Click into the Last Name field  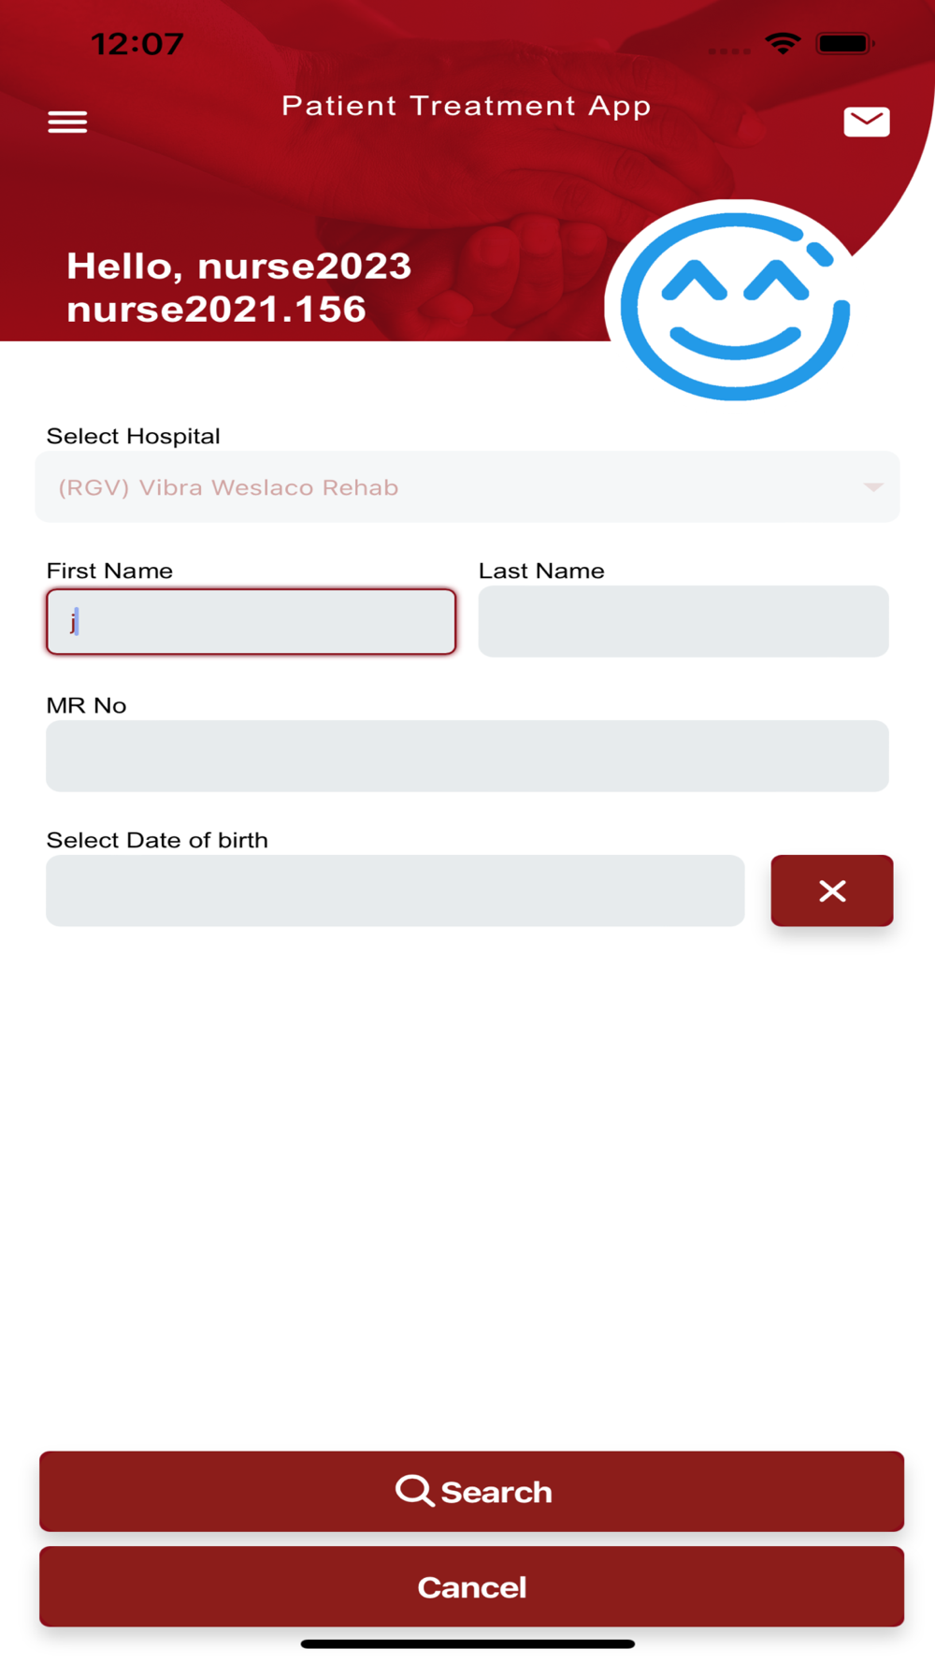point(683,621)
